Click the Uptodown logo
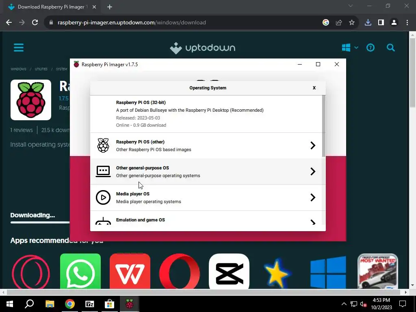416x312 pixels. point(202,48)
